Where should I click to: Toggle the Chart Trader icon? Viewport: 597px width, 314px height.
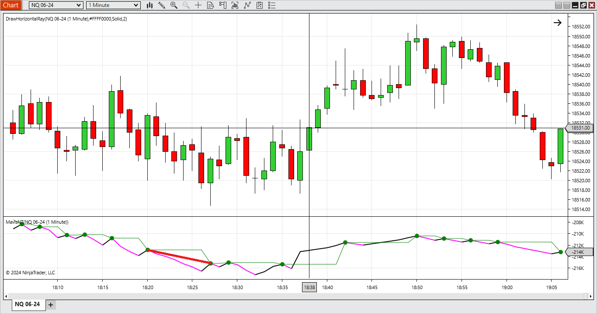point(223,5)
